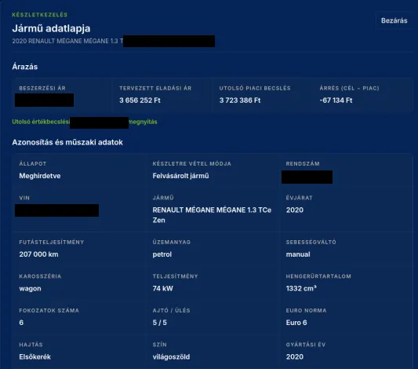Click the 'HAJTÁS' label
This screenshot has height=369, width=418.
(x=31, y=345)
